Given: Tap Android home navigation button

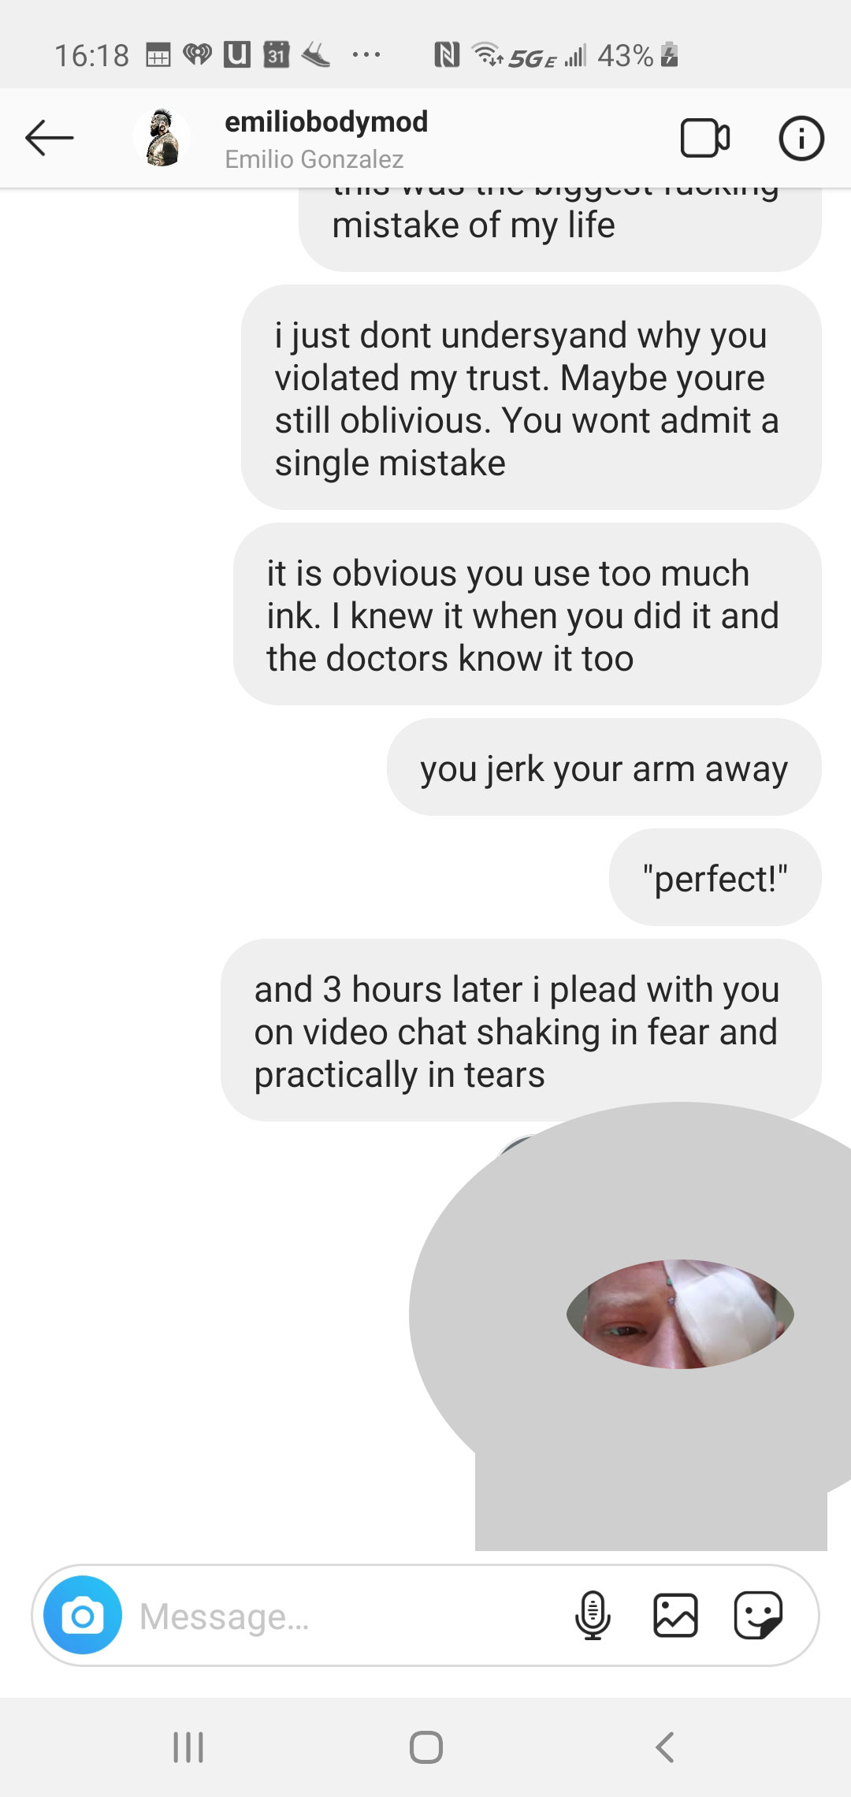Looking at the screenshot, I should click(425, 1747).
